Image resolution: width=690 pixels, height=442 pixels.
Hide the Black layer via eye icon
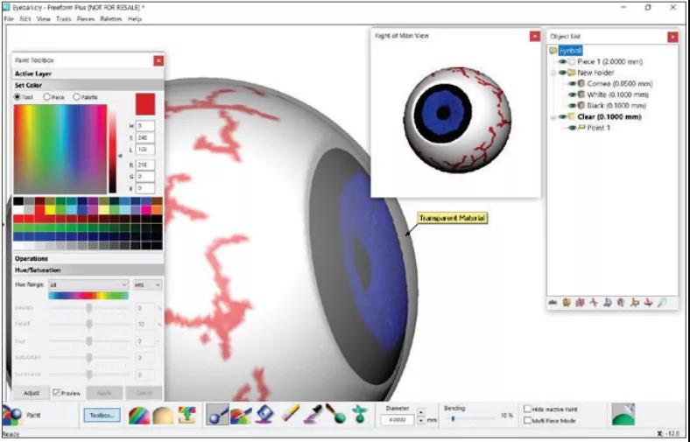(573, 106)
